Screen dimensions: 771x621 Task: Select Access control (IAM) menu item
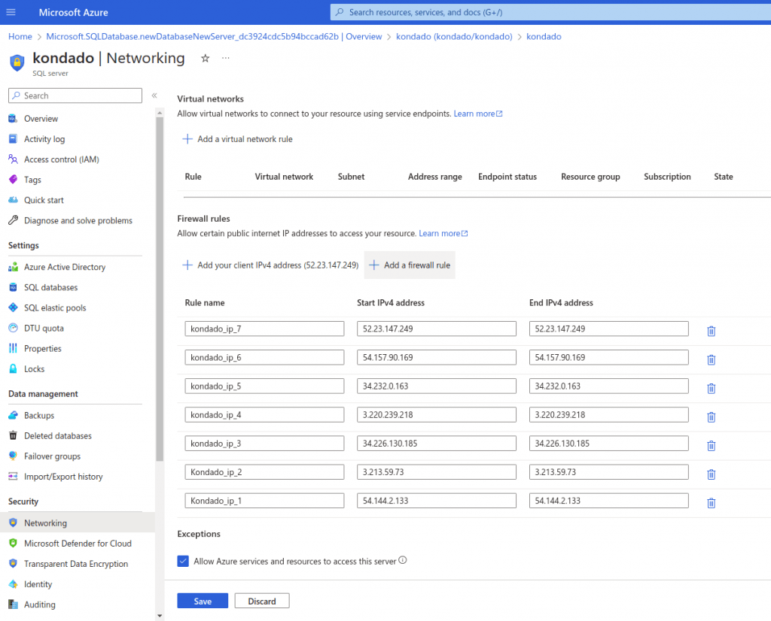61,159
